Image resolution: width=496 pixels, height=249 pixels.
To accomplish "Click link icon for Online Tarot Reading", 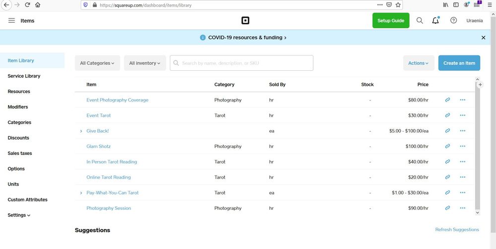I will (x=447, y=177).
